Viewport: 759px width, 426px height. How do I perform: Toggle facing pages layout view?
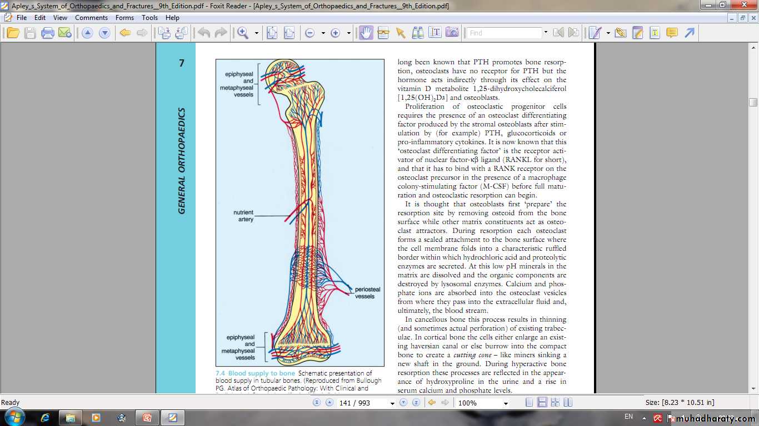[x=555, y=403]
